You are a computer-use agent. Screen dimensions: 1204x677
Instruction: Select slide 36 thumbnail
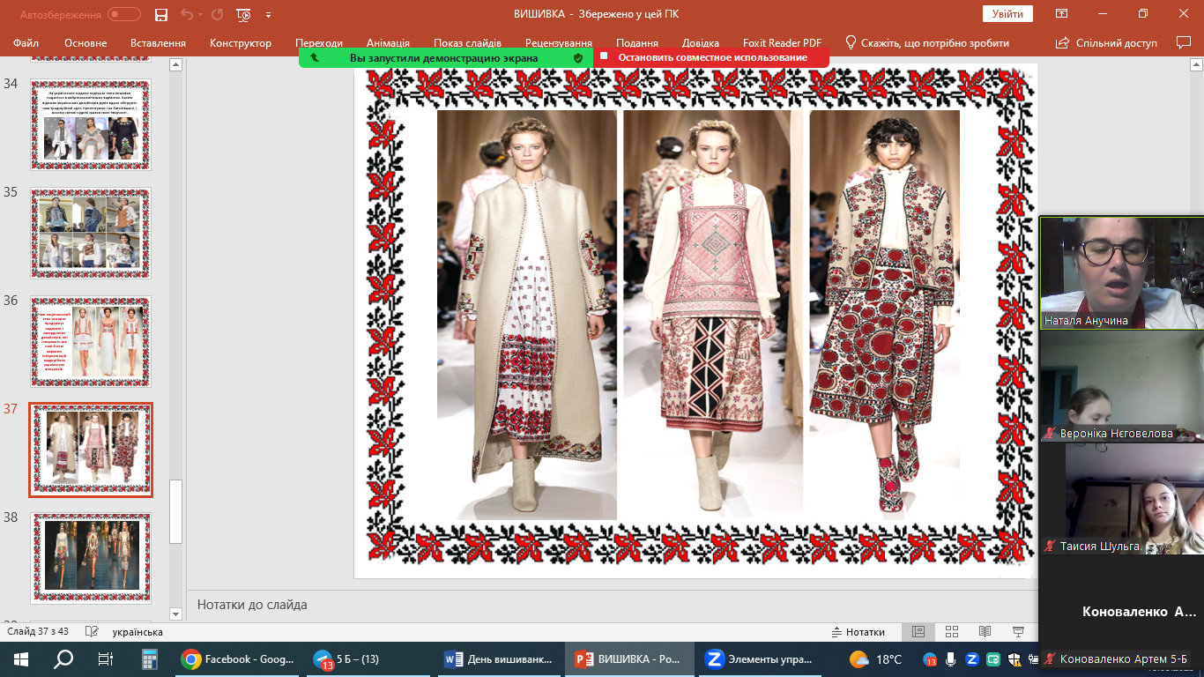91,341
